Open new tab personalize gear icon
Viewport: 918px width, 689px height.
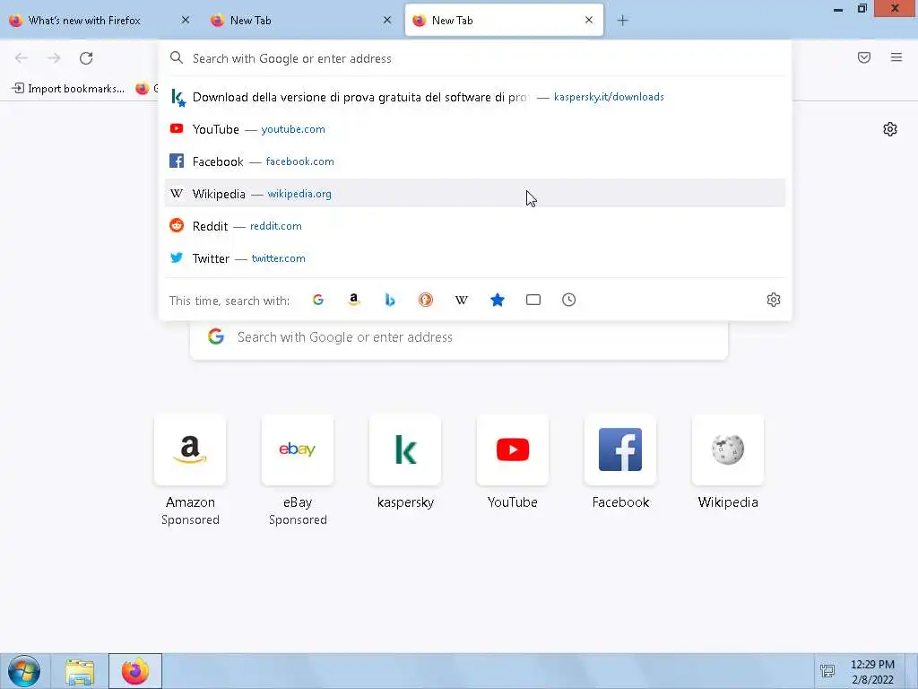(890, 129)
